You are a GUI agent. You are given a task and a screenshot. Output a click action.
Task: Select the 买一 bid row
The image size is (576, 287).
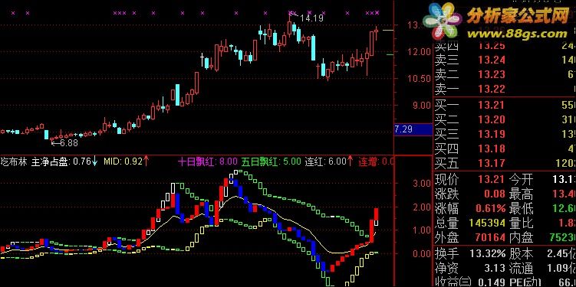pyautogui.click(x=505, y=106)
